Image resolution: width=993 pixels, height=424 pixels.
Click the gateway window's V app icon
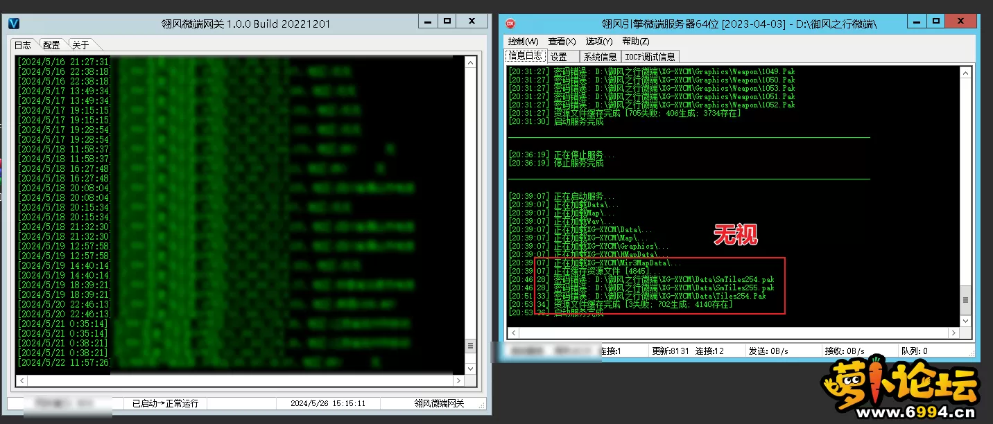(x=14, y=23)
